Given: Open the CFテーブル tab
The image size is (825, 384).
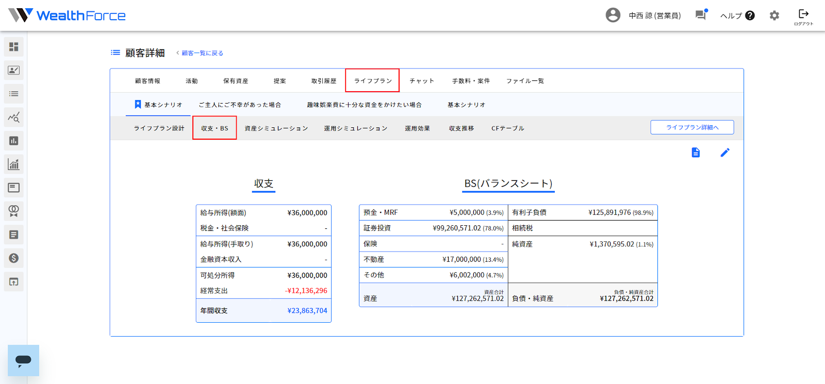Looking at the screenshot, I should [507, 128].
